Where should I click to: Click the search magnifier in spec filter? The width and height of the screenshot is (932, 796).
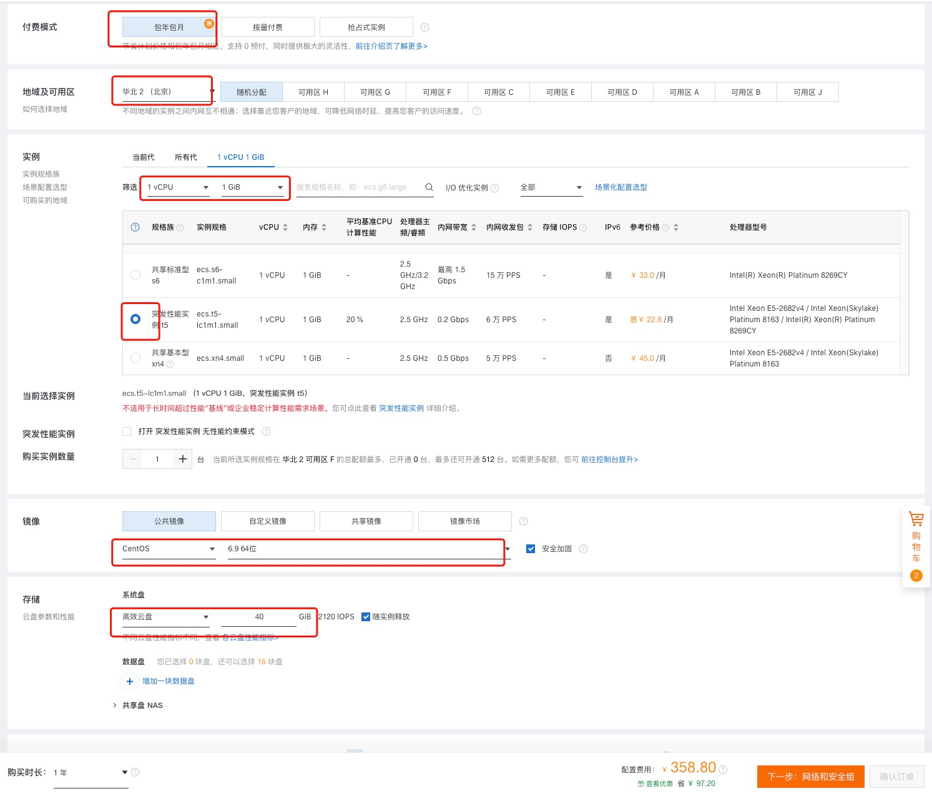(429, 187)
